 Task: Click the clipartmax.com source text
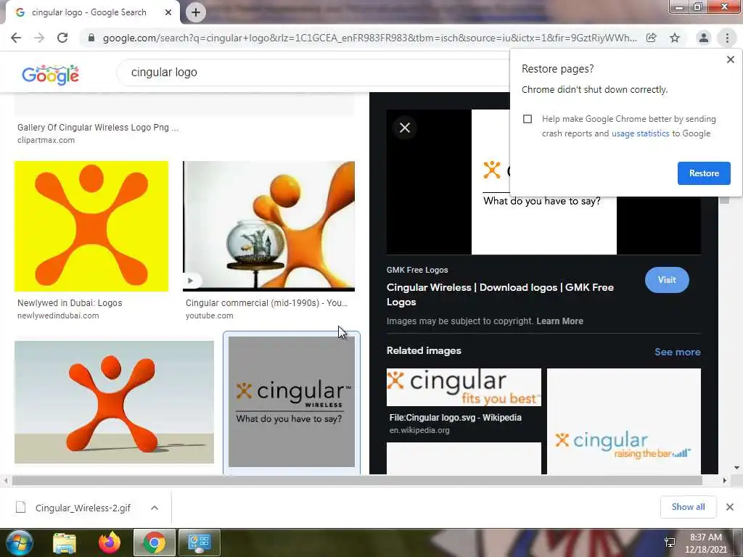(46, 140)
